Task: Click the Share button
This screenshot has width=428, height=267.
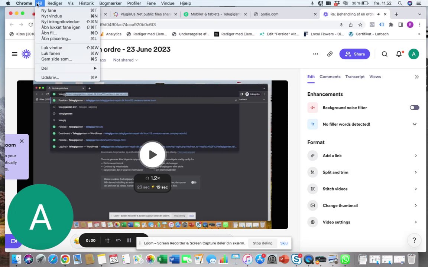Action: click(x=354, y=54)
